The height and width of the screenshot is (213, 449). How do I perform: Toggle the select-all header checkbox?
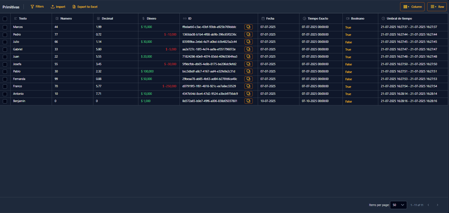[x=5, y=19]
